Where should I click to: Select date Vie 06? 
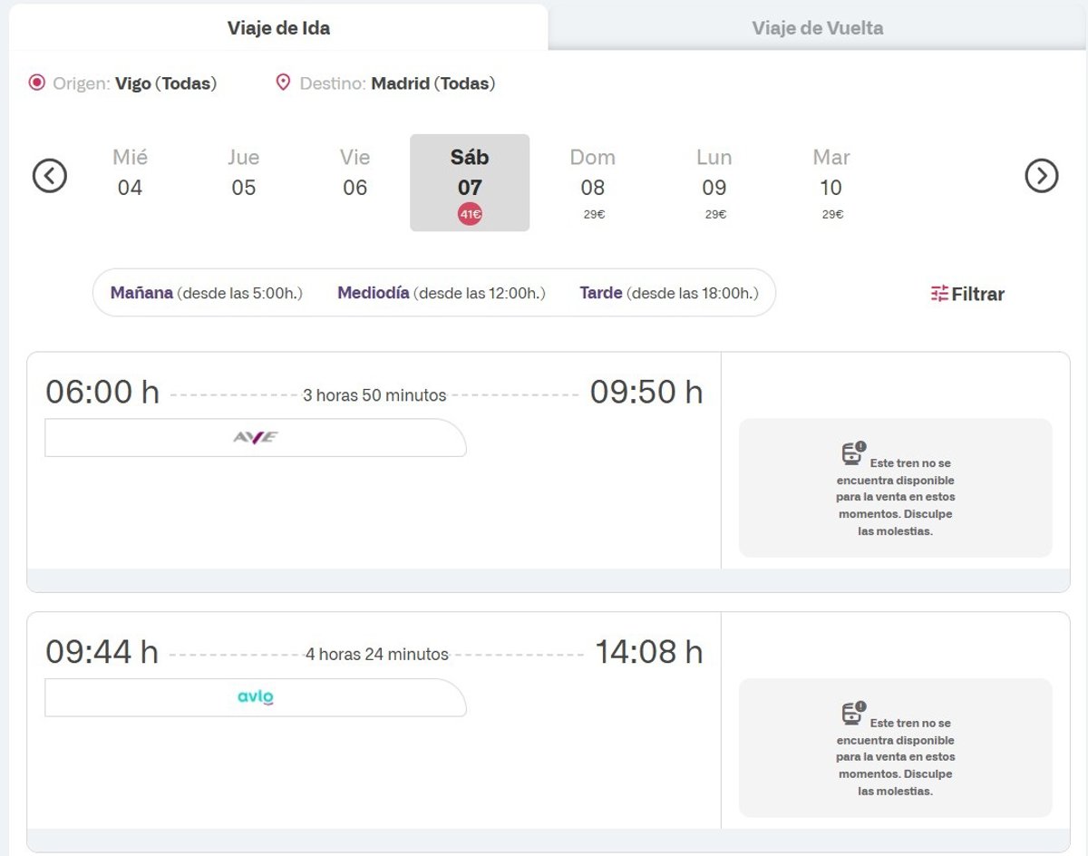[x=355, y=172]
